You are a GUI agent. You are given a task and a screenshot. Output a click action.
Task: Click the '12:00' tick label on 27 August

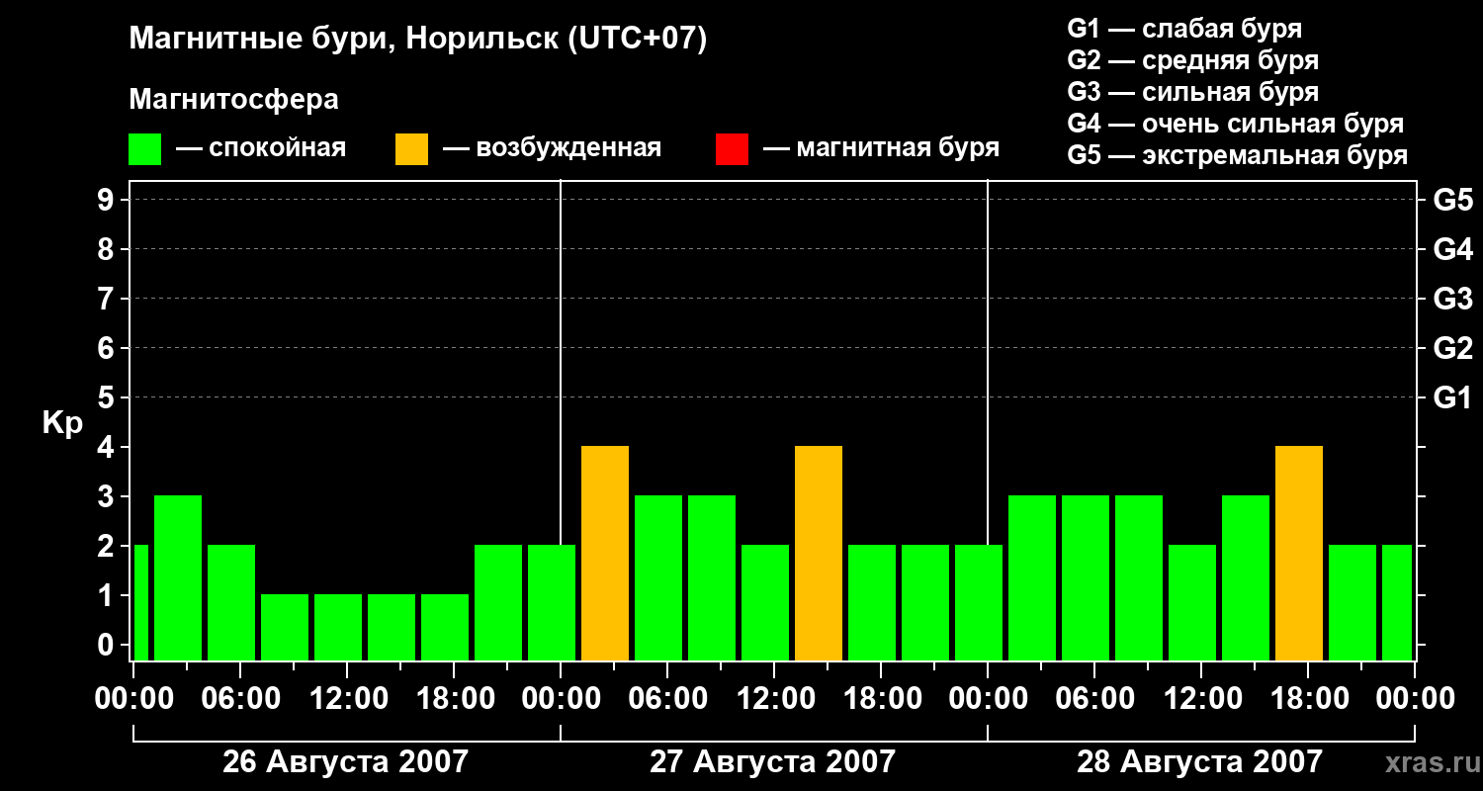774,699
